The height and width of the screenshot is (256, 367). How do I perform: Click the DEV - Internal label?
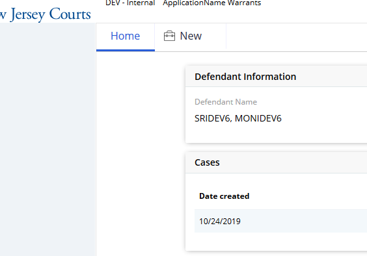click(130, 3)
